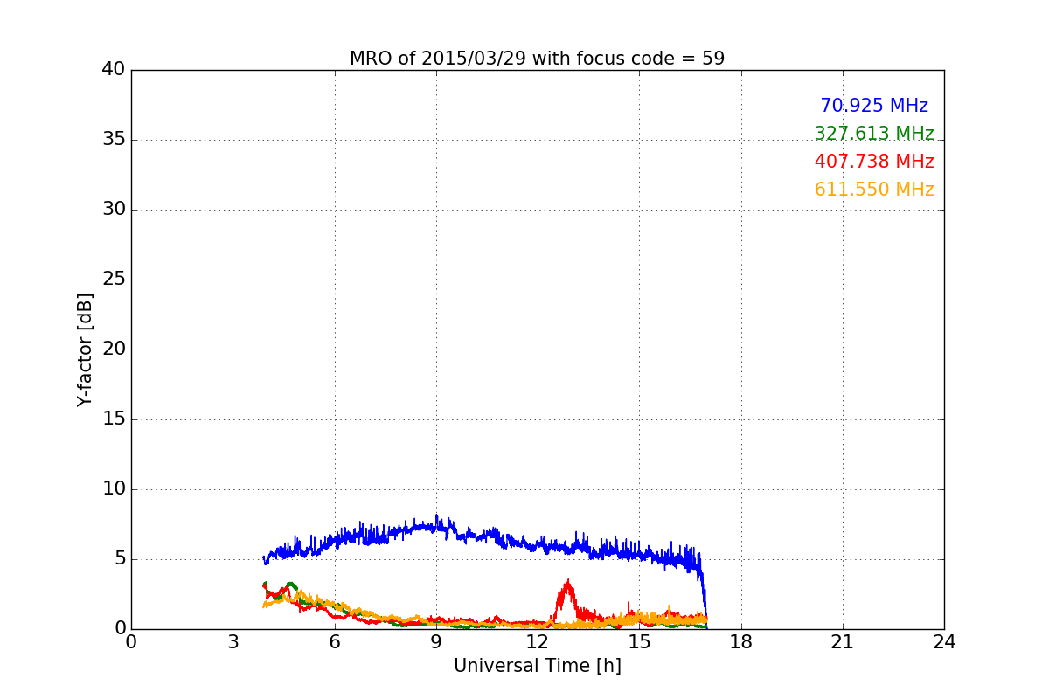Select the blue 70.925 MHz legend label
The width and height of the screenshot is (1049, 699).
874,106
